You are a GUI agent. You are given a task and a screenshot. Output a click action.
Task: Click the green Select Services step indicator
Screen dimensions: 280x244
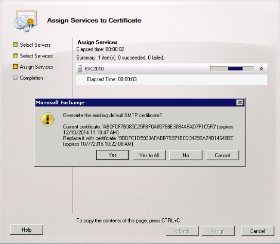pyautogui.click(x=15, y=55)
